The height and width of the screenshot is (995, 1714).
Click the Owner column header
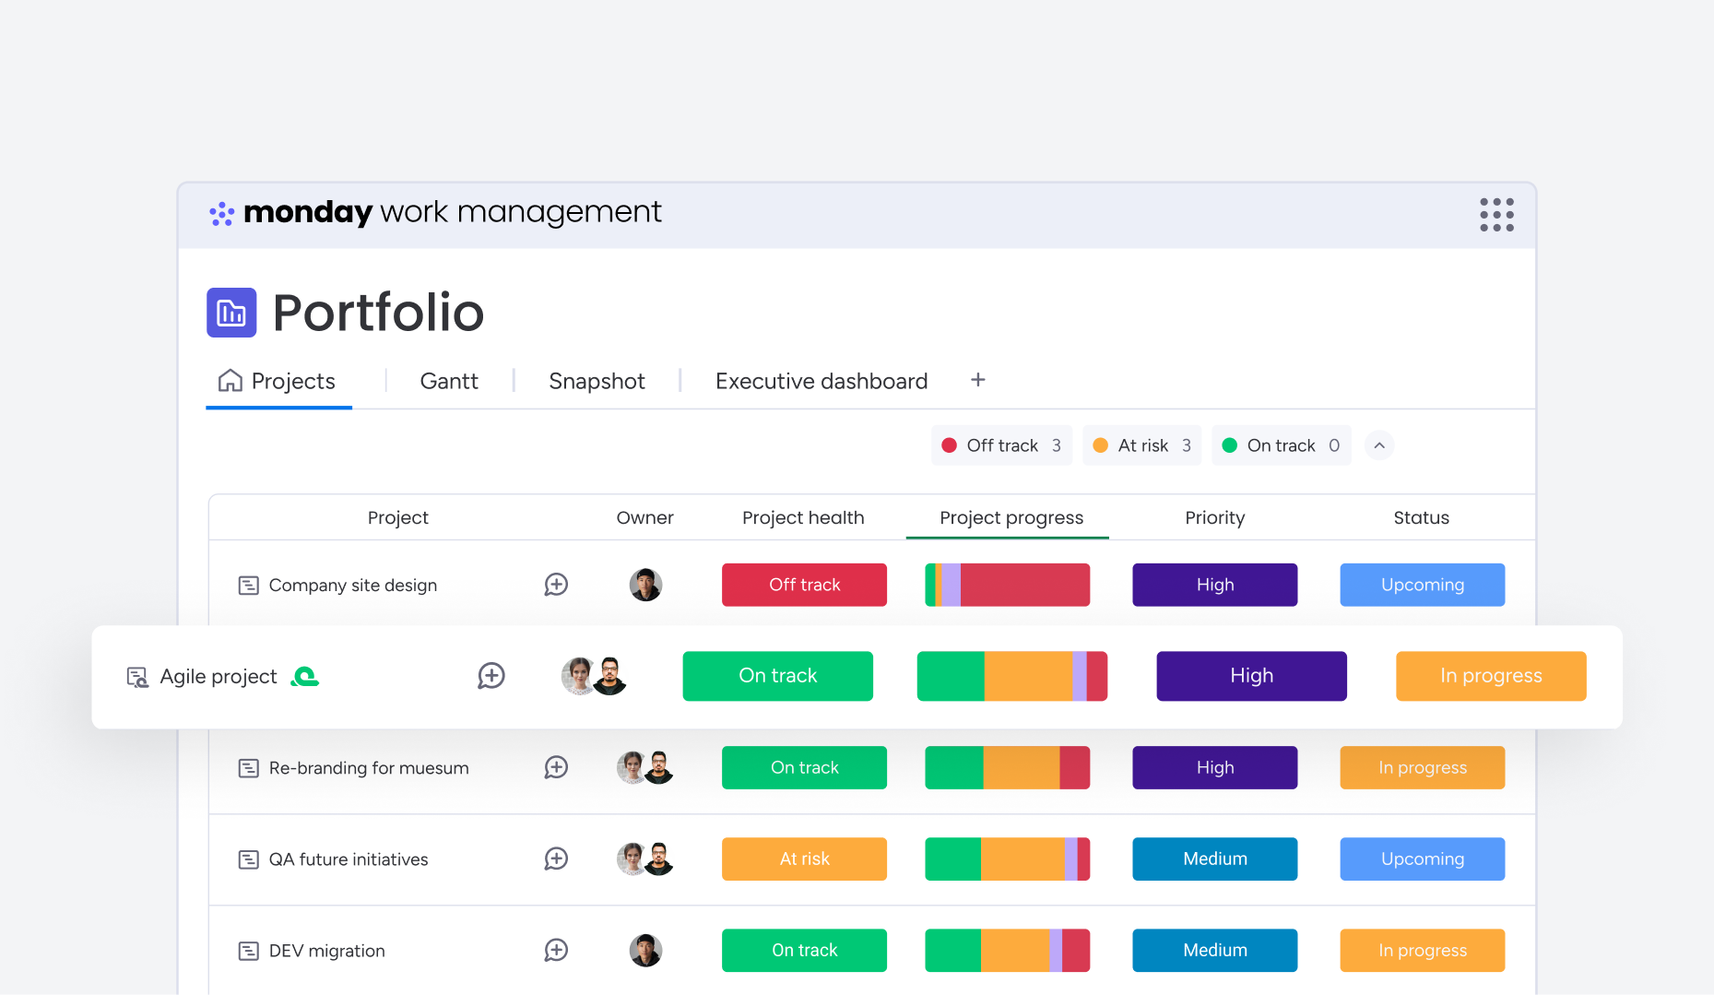pyautogui.click(x=644, y=517)
